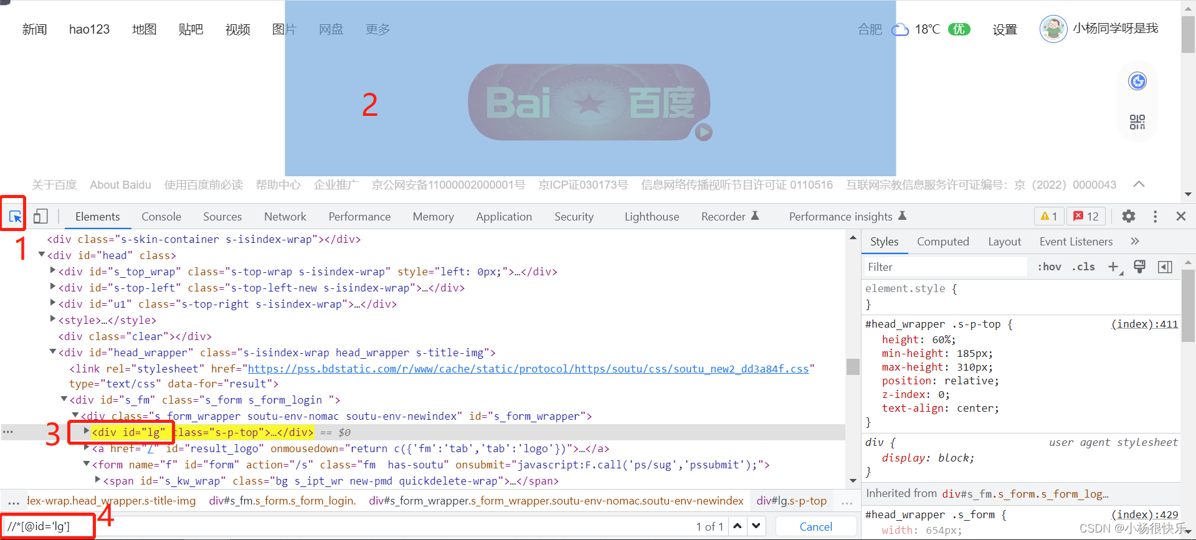The height and width of the screenshot is (540, 1196).
Task: Toggle the device toolbar icon
Action: click(40, 216)
